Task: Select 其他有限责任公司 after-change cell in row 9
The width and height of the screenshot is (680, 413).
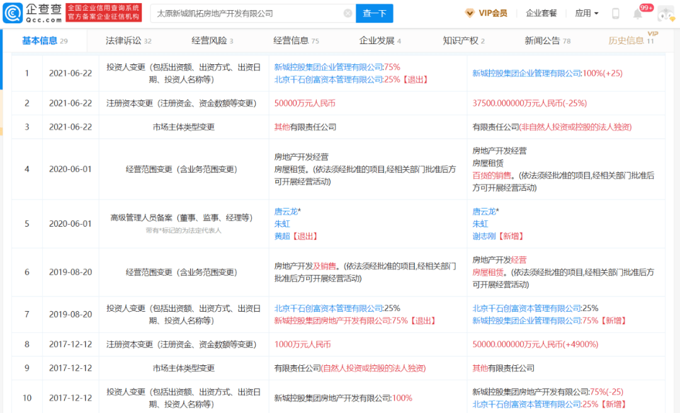Action: [503, 368]
